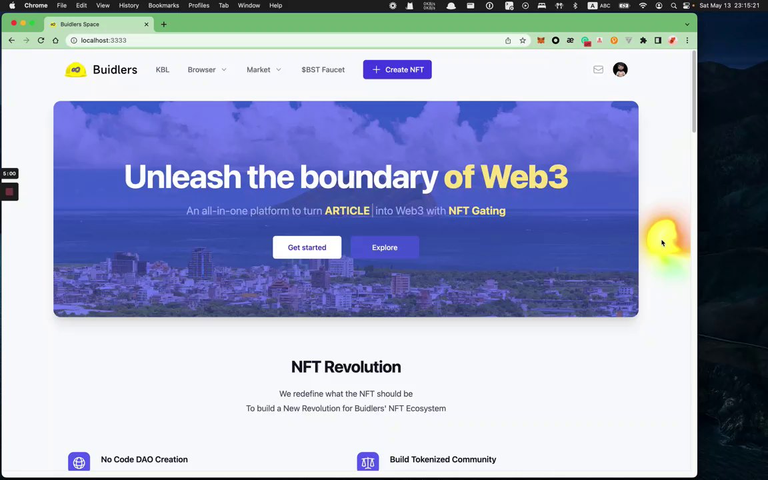
Task: Open the Tab menu in menu bar
Action: (x=224, y=5)
